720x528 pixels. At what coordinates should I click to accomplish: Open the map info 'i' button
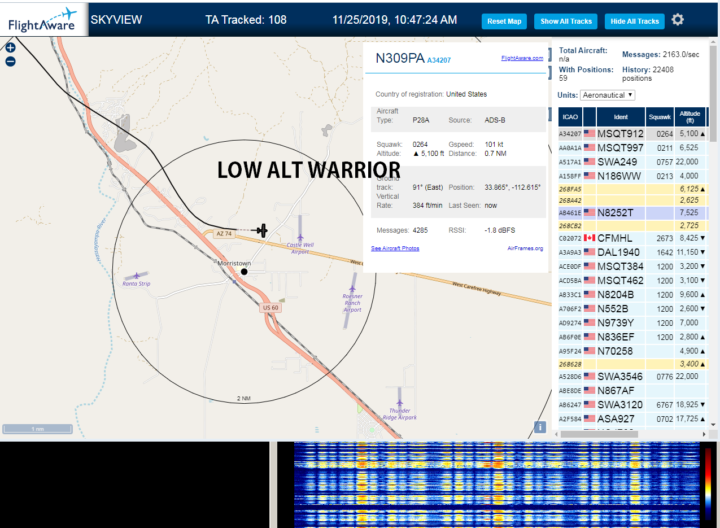click(x=540, y=427)
